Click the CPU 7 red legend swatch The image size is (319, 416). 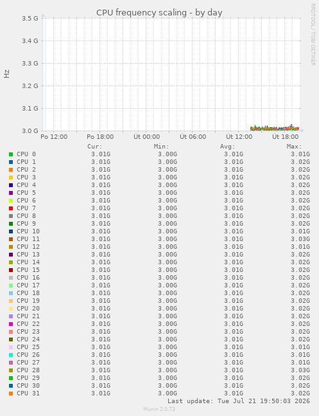[x=11, y=208]
